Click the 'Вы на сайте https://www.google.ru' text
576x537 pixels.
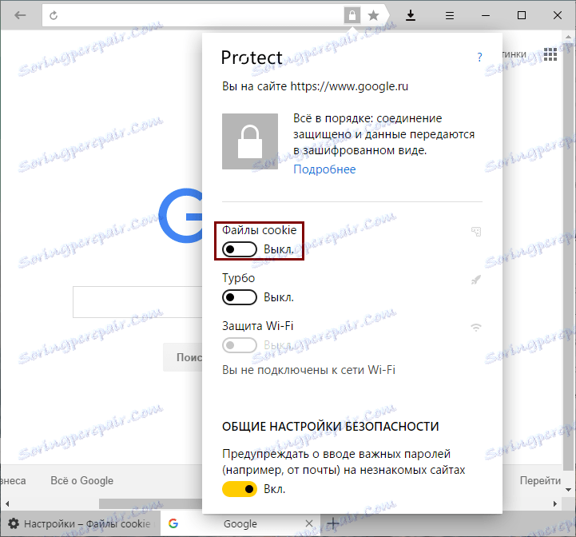tap(315, 86)
